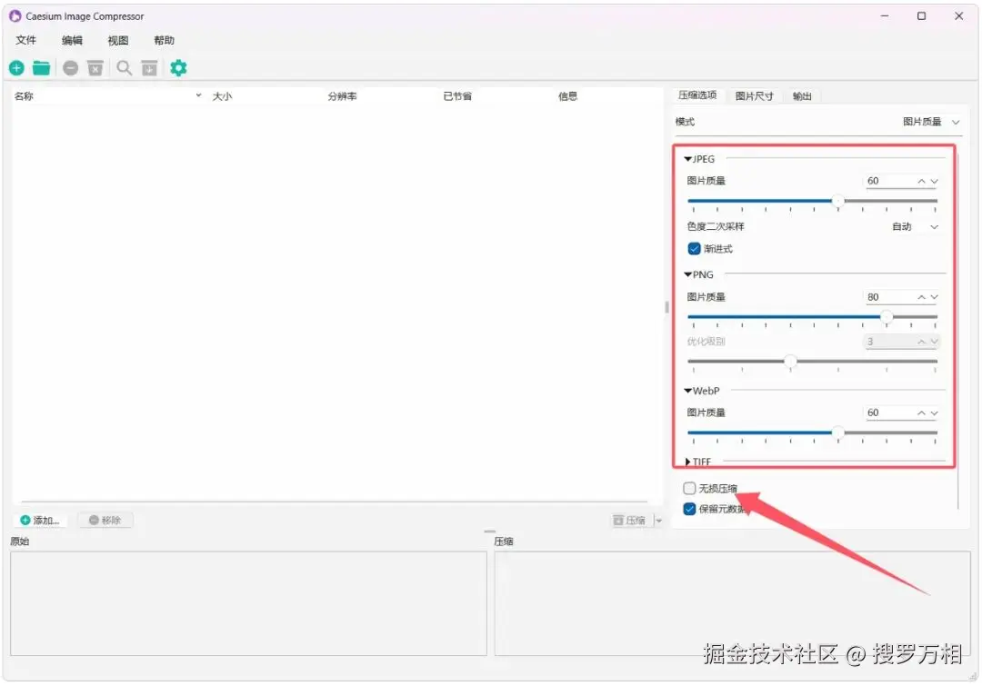Collapse the JPEG section triangle
Viewport: 982px width, 686px height.
pyautogui.click(x=687, y=159)
